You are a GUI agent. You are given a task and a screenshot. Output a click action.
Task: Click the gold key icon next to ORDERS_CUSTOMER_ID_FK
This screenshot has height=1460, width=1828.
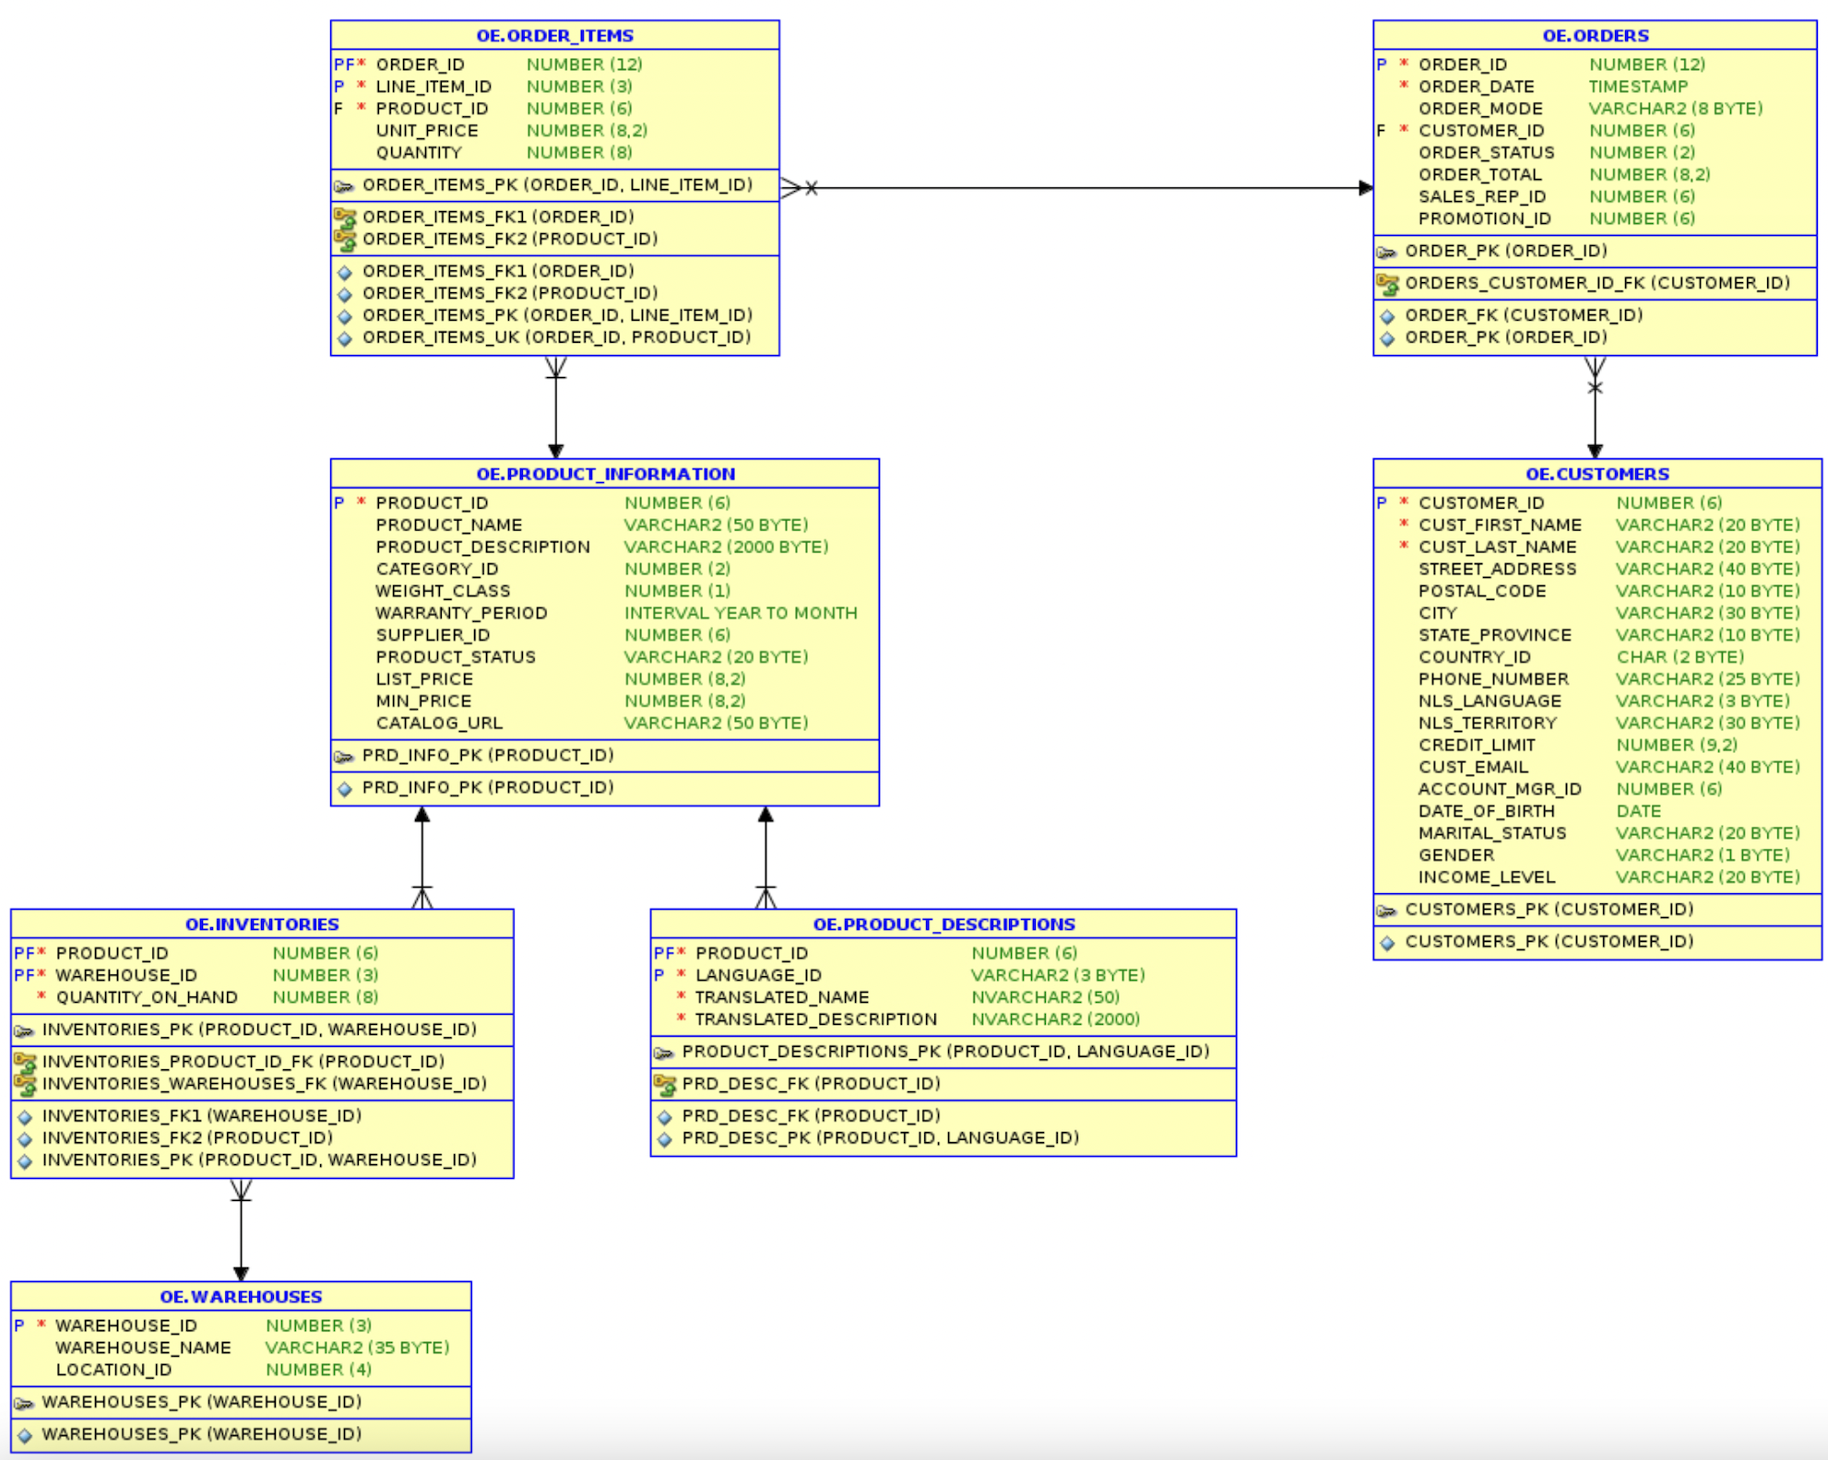click(1387, 282)
